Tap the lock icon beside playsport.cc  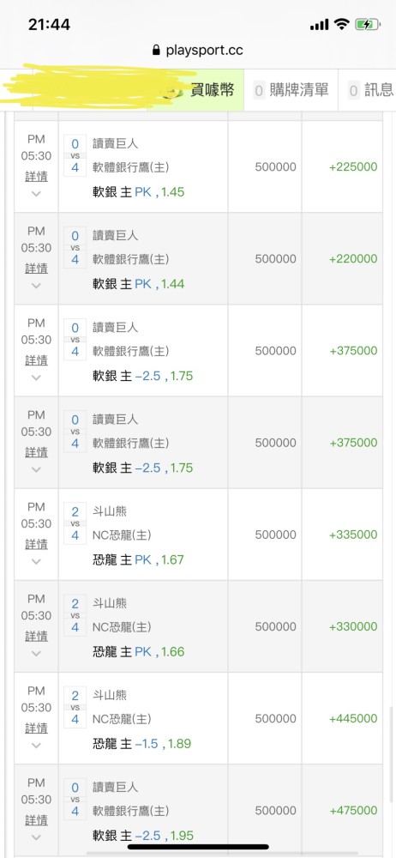coord(157,51)
